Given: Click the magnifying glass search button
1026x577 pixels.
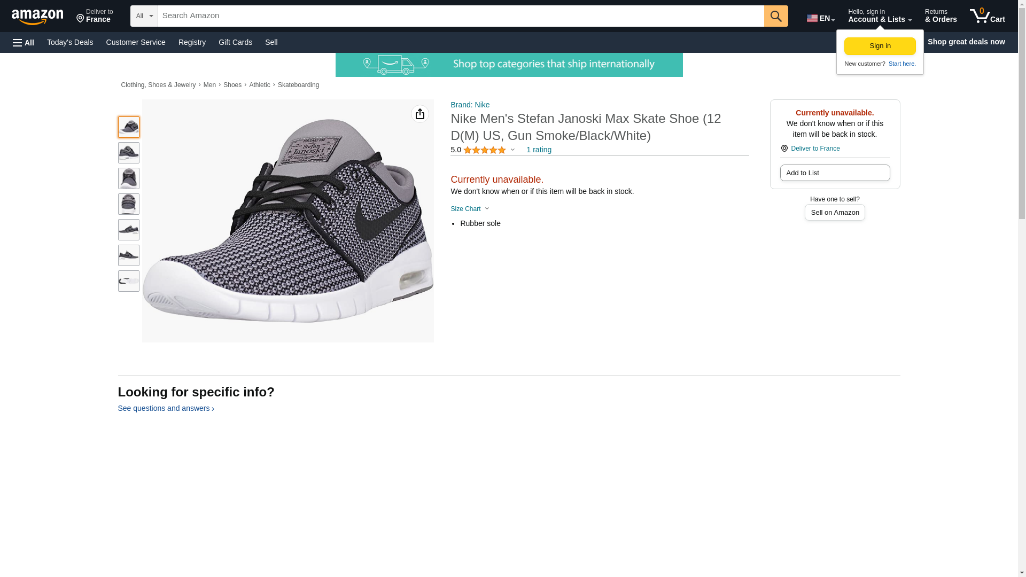Looking at the screenshot, I should click(x=775, y=16).
